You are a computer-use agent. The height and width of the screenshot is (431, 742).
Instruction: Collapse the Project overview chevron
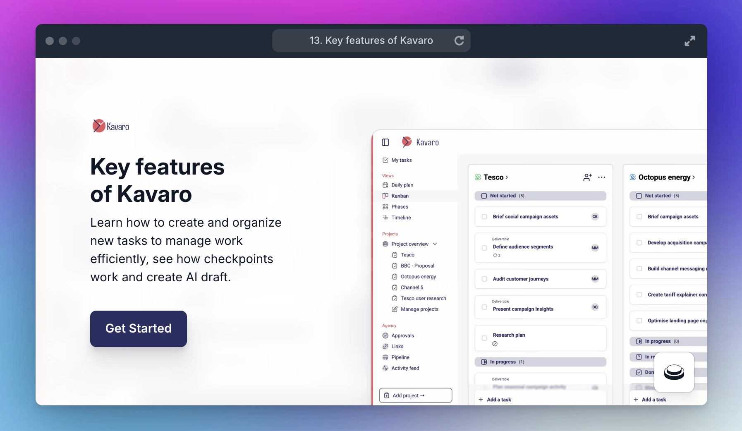[435, 244]
